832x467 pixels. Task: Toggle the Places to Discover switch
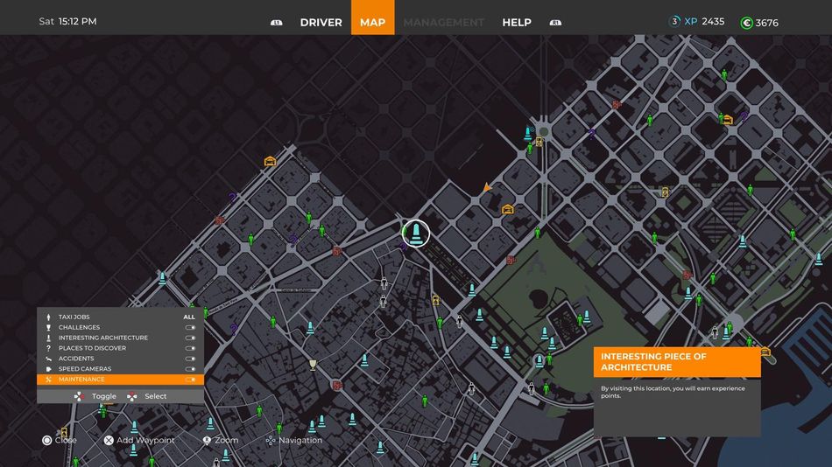pyautogui.click(x=190, y=348)
